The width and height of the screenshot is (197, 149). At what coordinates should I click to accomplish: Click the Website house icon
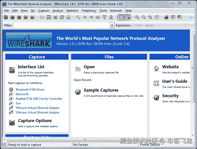click(156, 69)
